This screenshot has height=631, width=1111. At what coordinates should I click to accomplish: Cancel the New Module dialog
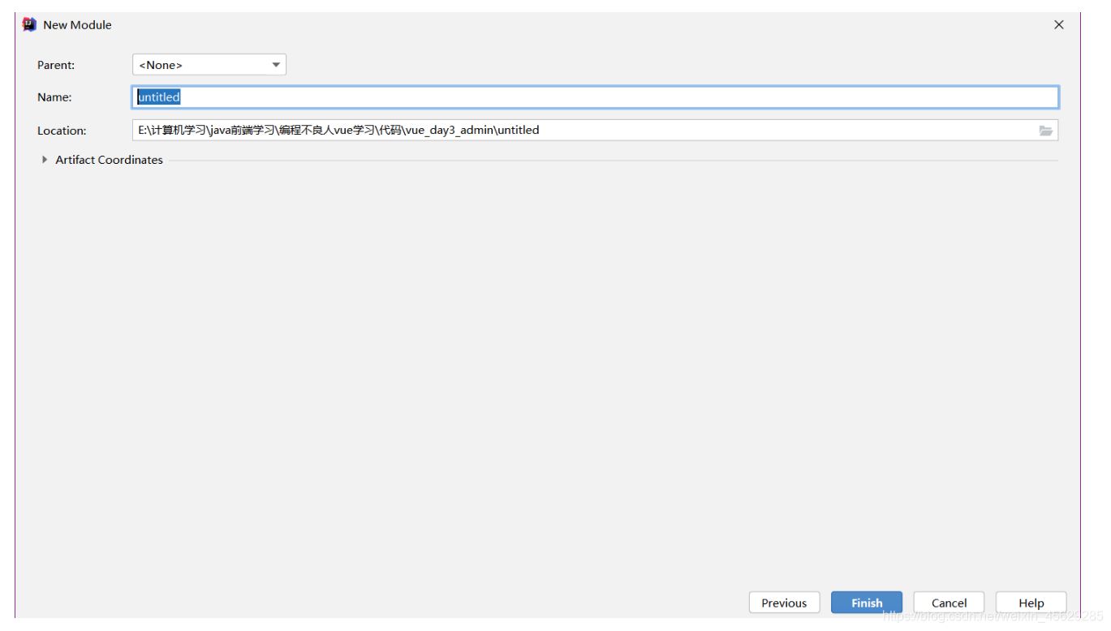(949, 603)
